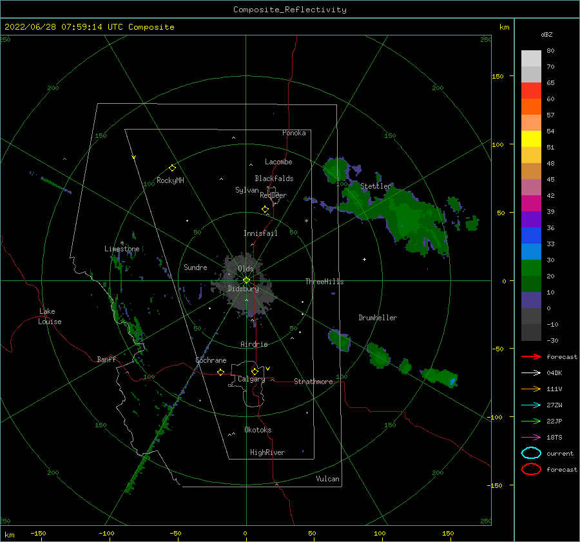Click the Composite_Reflectivity title text

point(290,10)
